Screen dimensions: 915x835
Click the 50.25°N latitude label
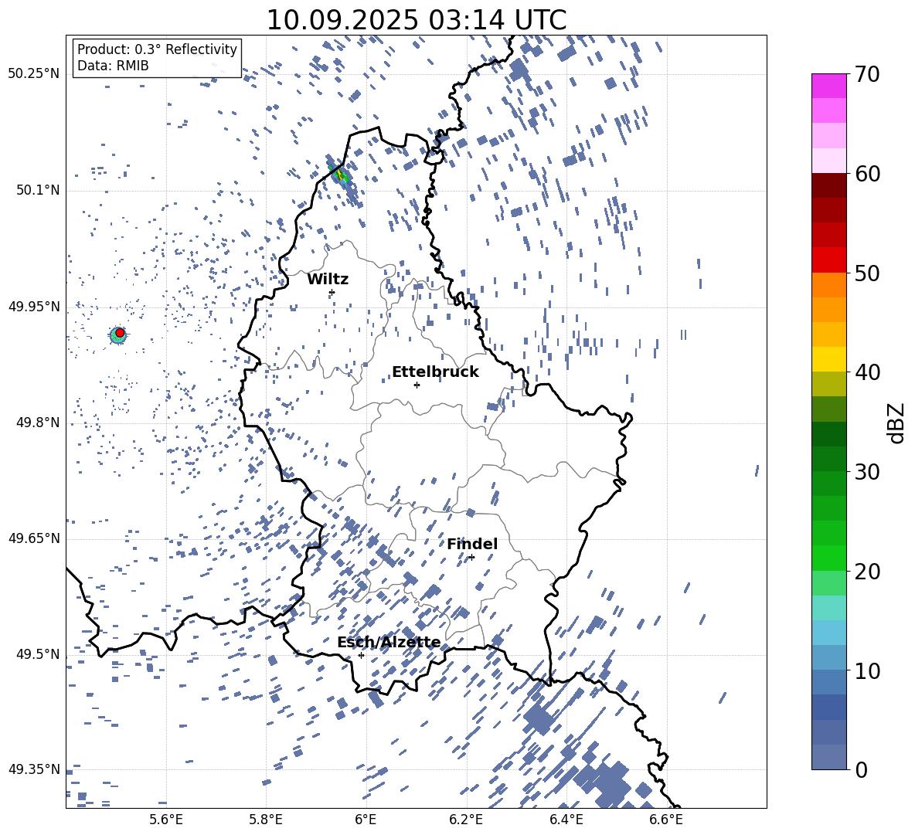(x=34, y=74)
